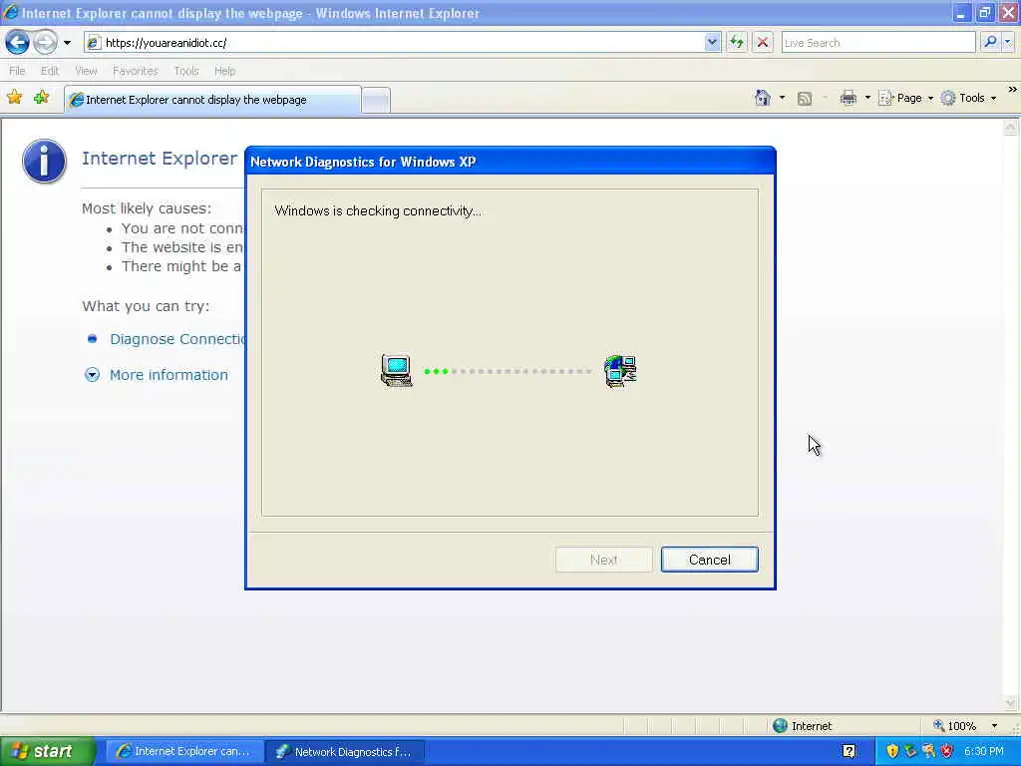Click the red shield tray icon
Screen dimensions: 1021x766
[x=947, y=751]
